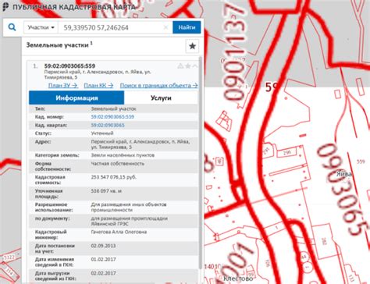Click the magnifier search icon
The image size is (370, 284).
click(x=12, y=27)
